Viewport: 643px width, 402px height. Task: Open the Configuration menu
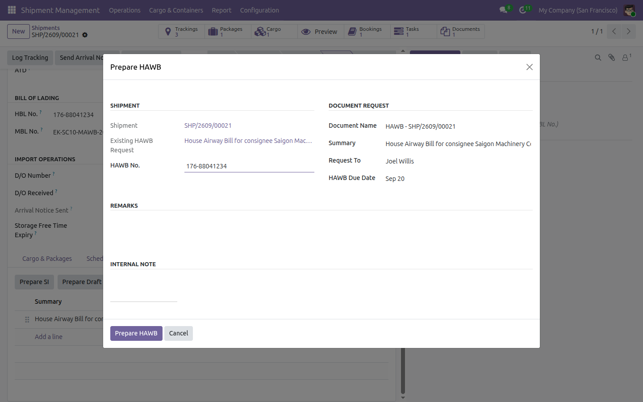click(259, 10)
